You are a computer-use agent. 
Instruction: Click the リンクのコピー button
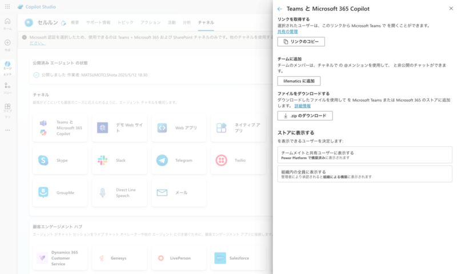coord(301,42)
